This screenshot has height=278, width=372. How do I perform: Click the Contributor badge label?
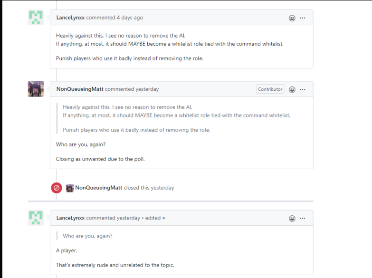pos(270,89)
